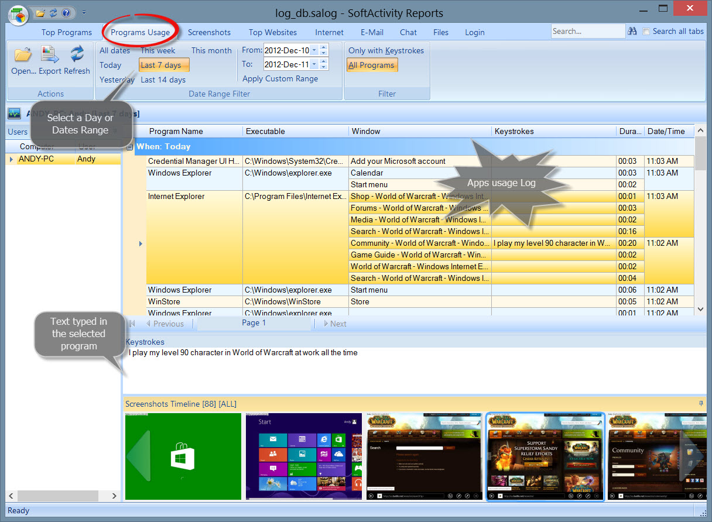Click the log table scroll-down arrow
Viewport: 712px width, 522px height.
[x=700, y=308]
